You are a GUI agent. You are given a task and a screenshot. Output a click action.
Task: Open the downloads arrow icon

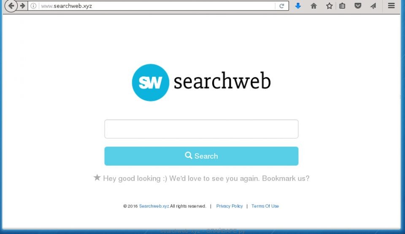pyautogui.click(x=298, y=5)
